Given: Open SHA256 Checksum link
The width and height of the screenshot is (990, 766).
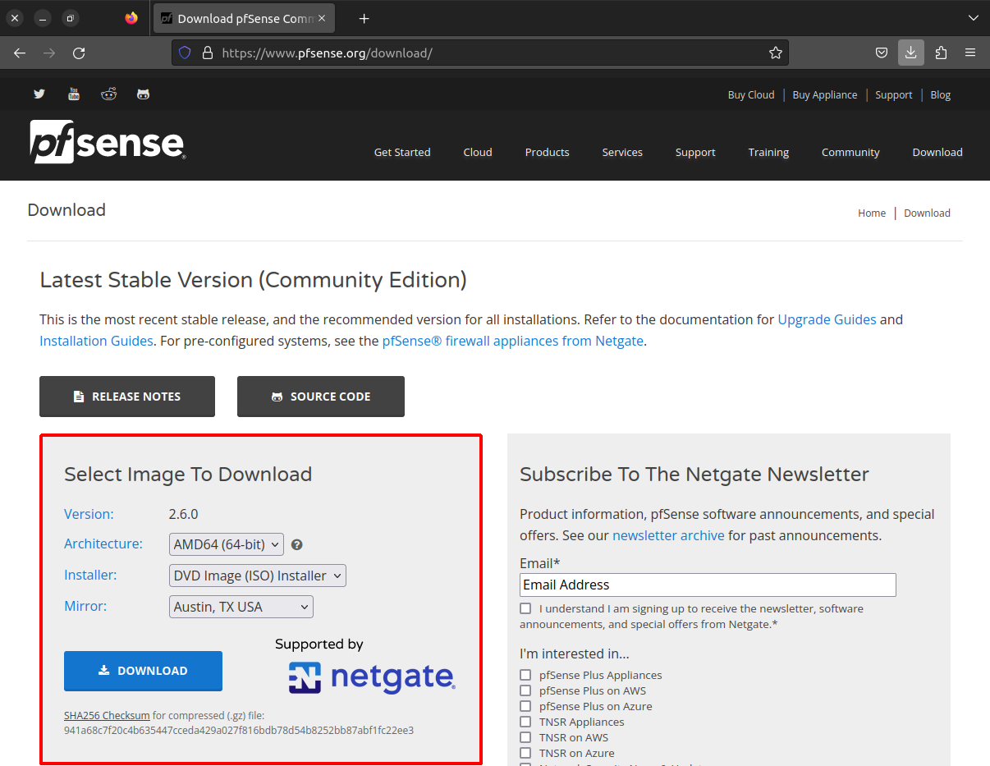Looking at the screenshot, I should tap(107, 715).
